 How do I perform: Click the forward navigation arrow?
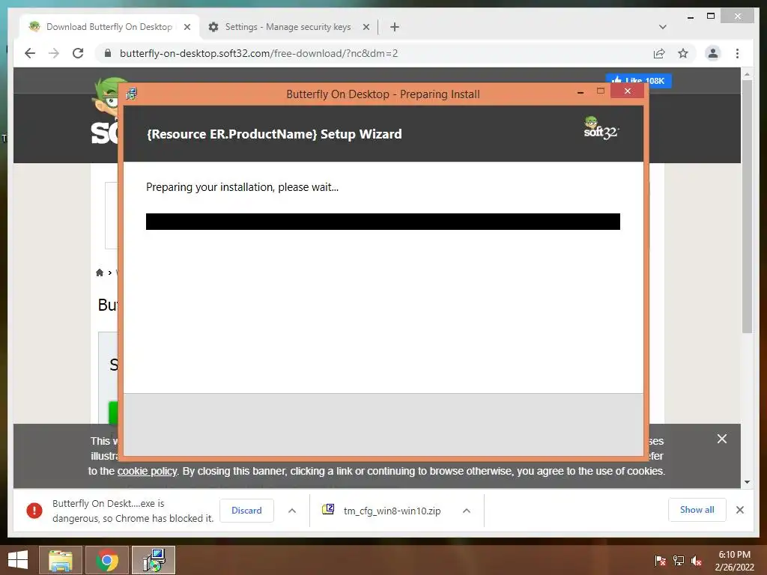tap(54, 53)
